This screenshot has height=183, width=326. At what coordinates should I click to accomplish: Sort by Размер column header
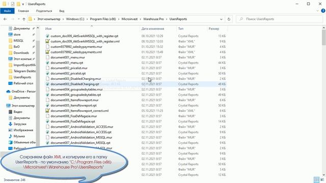(x=214, y=29)
